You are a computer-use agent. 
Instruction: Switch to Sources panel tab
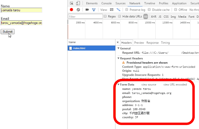click(x=120, y=4)
